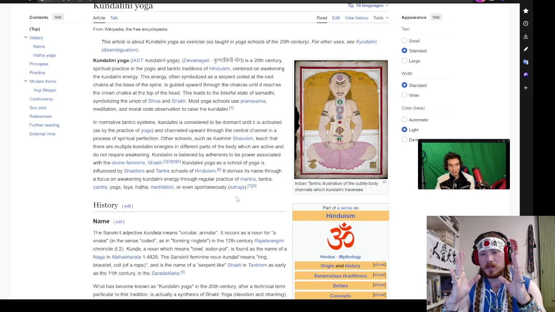Go to Practice in contents
The width and height of the screenshot is (555, 312).
tap(37, 72)
